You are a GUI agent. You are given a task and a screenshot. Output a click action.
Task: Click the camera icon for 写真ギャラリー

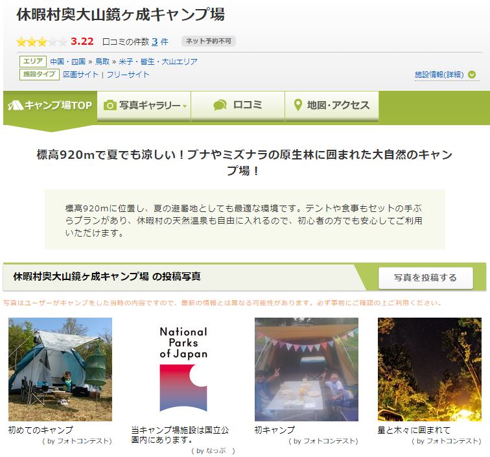click(x=110, y=106)
